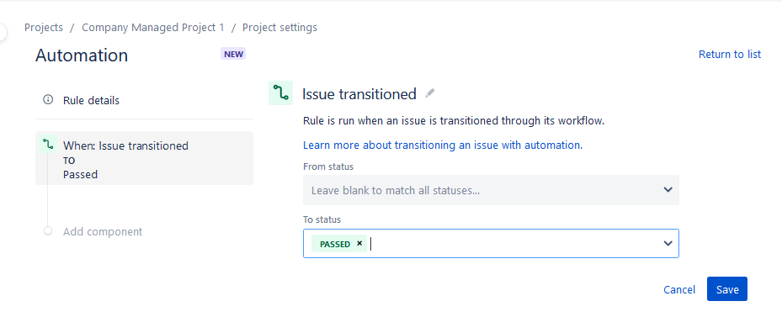Click the circle node beside Add component

(48, 231)
